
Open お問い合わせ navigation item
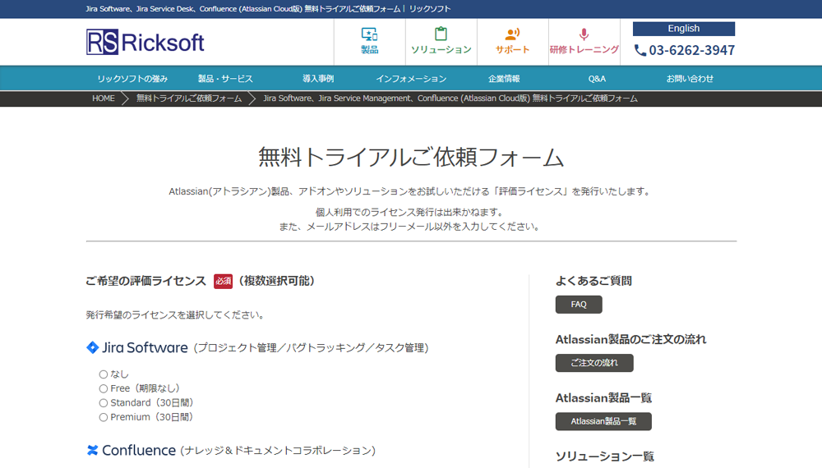690,79
